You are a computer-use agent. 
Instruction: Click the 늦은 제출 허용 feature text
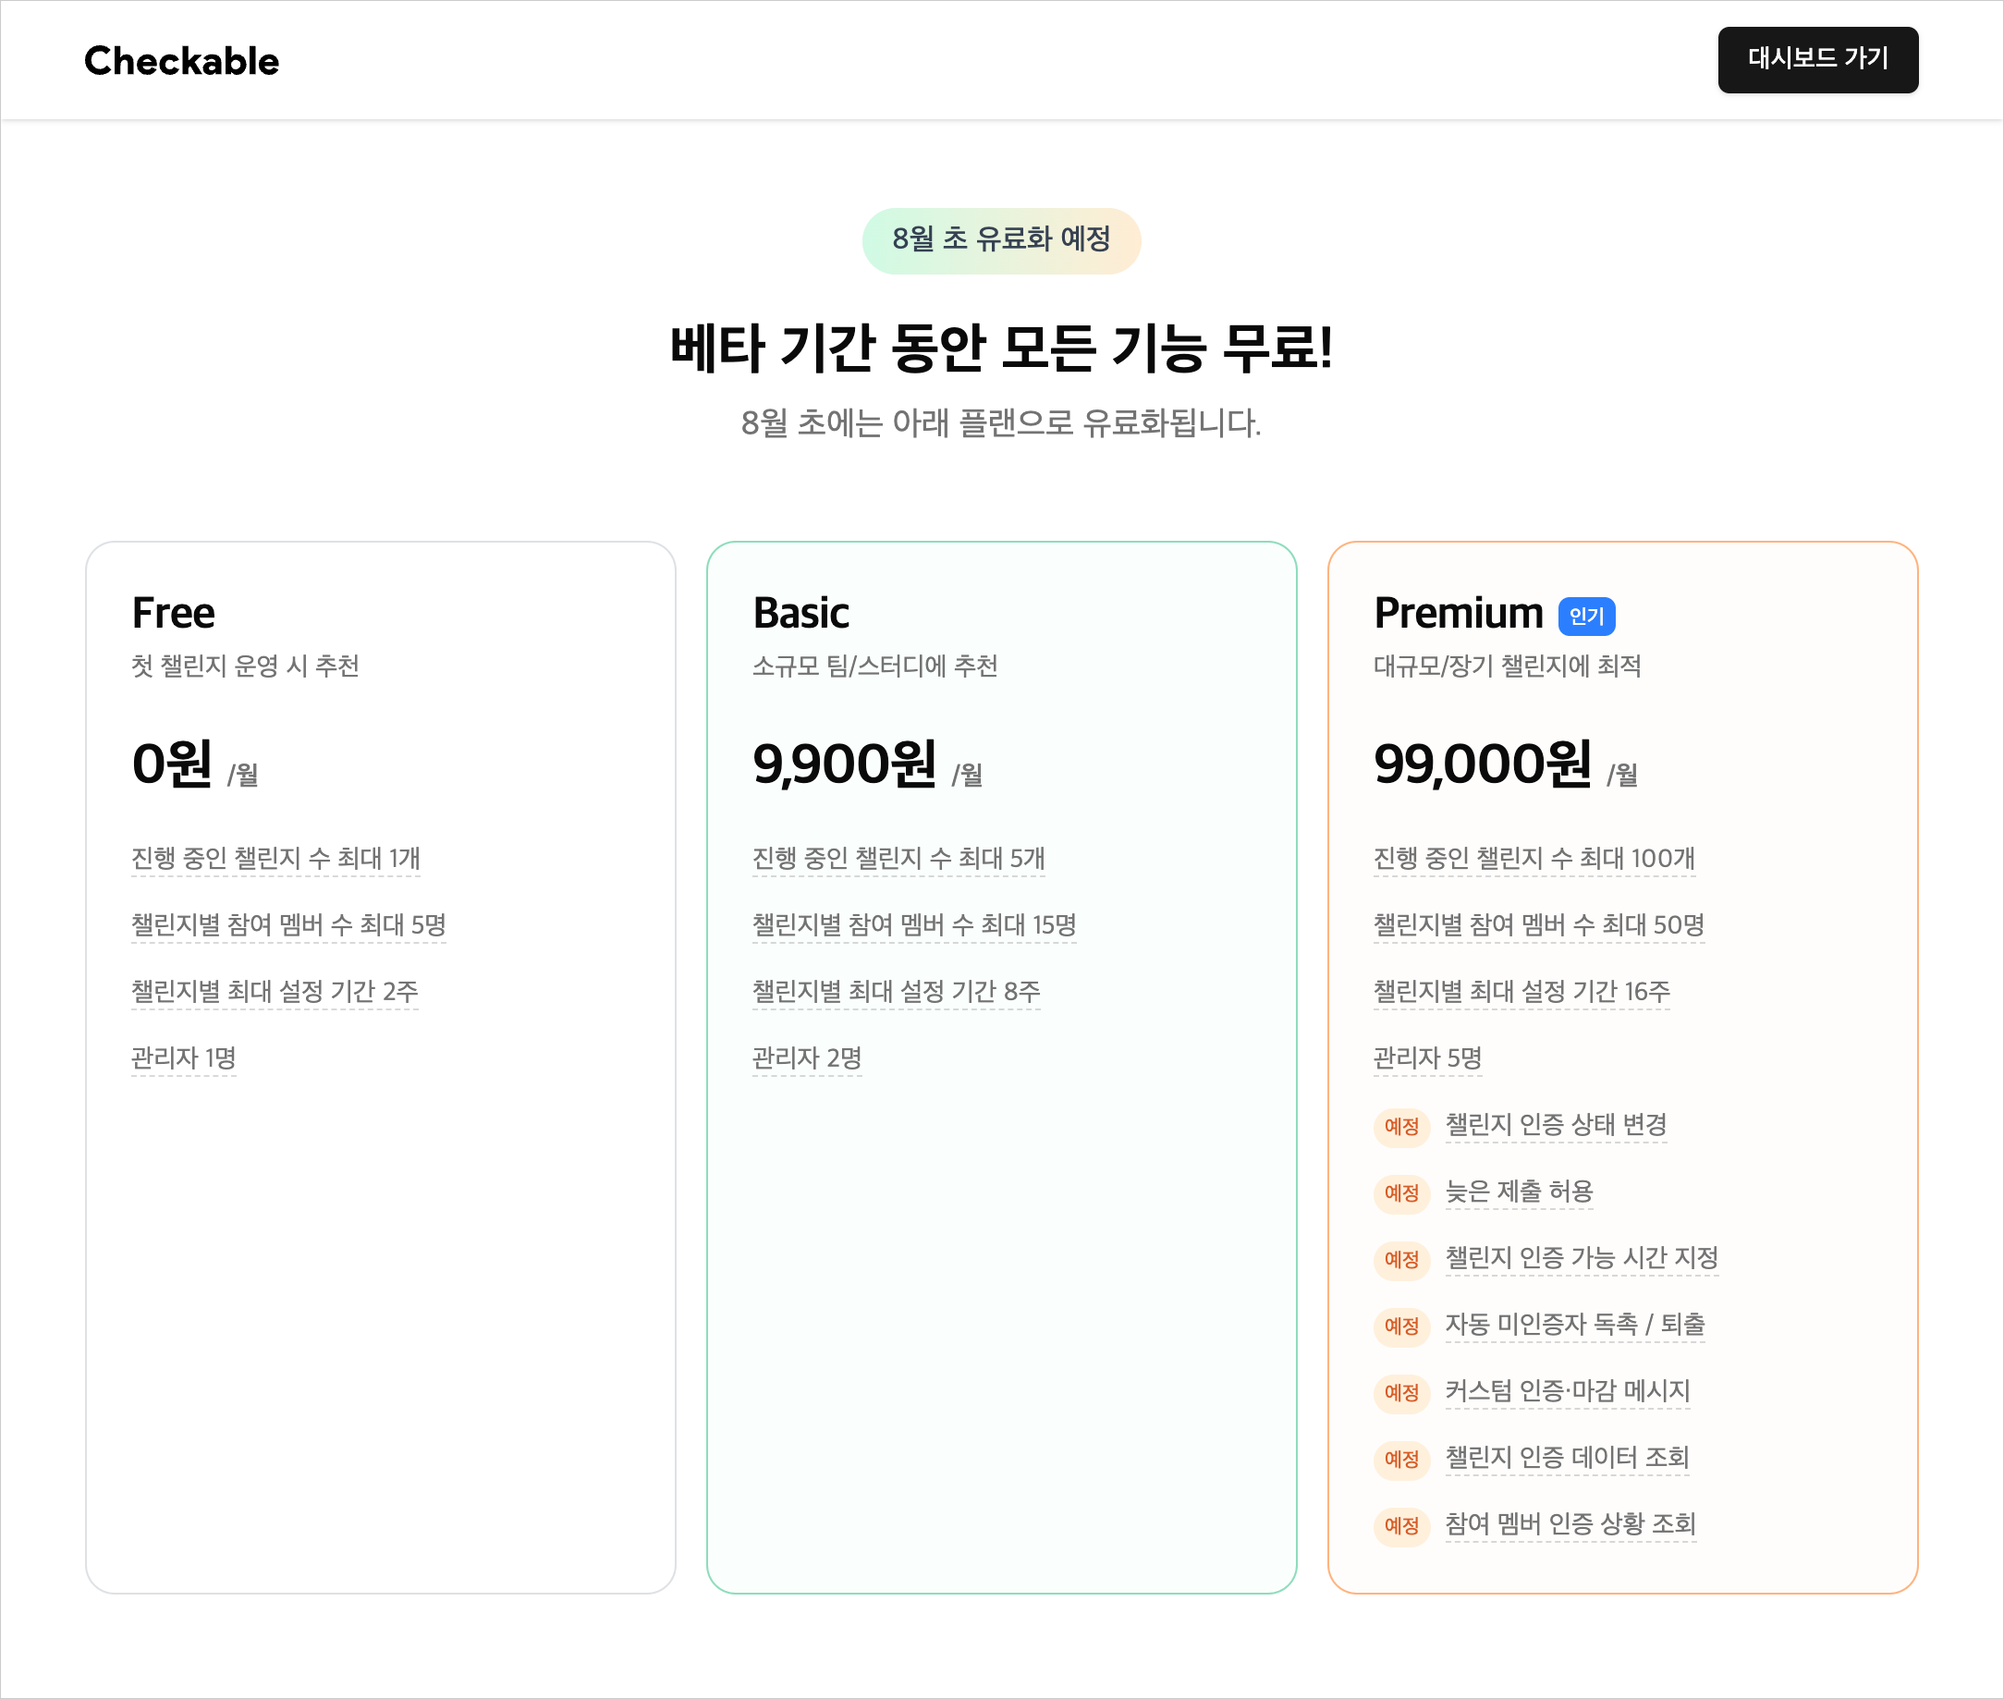(1519, 1192)
